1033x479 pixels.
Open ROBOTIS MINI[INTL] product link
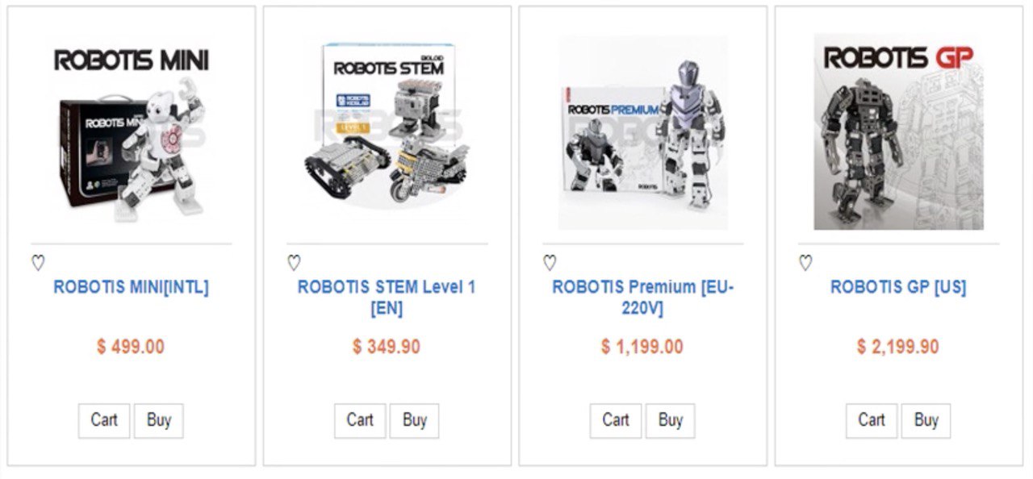point(131,287)
